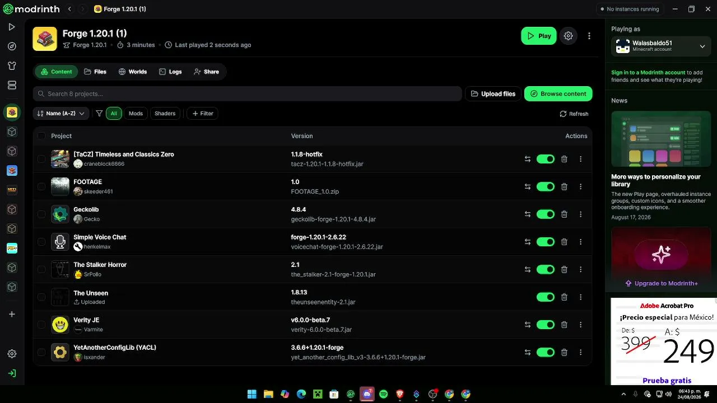Image resolution: width=717 pixels, height=403 pixels.
Task: Turn off The Unseen toggle
Action: point(546,297)
